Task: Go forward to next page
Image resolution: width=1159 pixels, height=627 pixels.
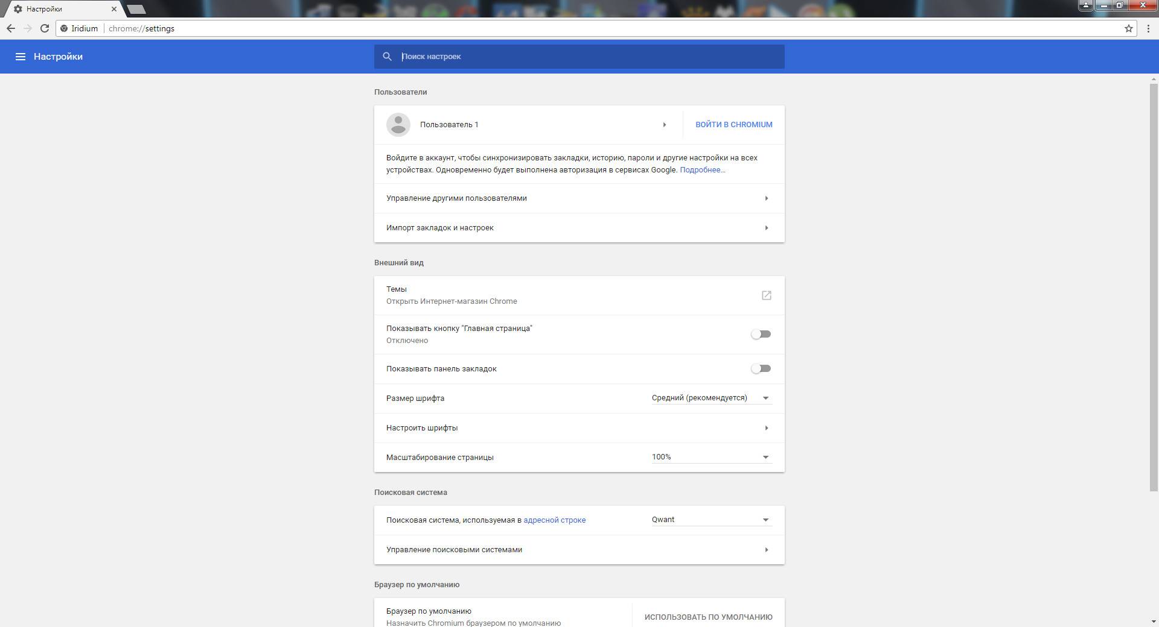Action: [28, 28]
